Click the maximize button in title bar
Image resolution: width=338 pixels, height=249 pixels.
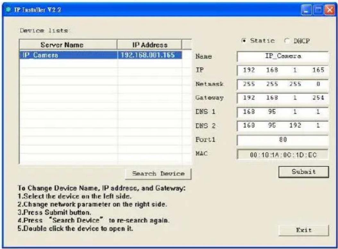click(318, 10)
